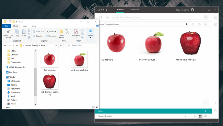The height and width of the screenshot is (126, 223).
Task: Click the info icon in right sidebar
Action: (x=216, y=111)
